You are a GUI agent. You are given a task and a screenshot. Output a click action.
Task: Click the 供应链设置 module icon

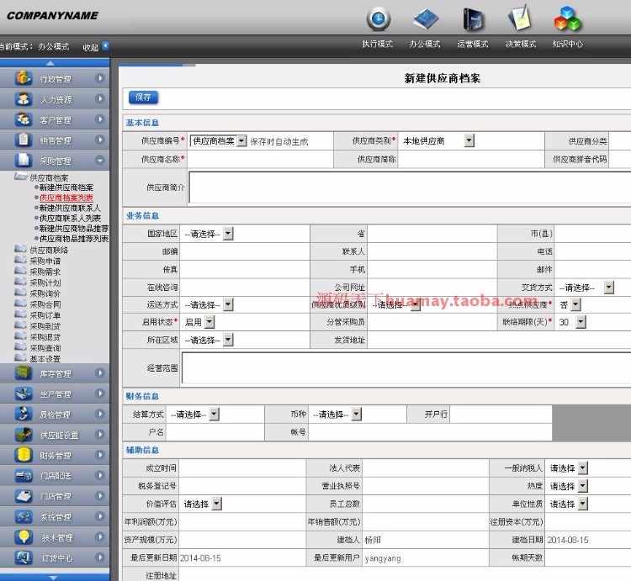click(24, 434)
